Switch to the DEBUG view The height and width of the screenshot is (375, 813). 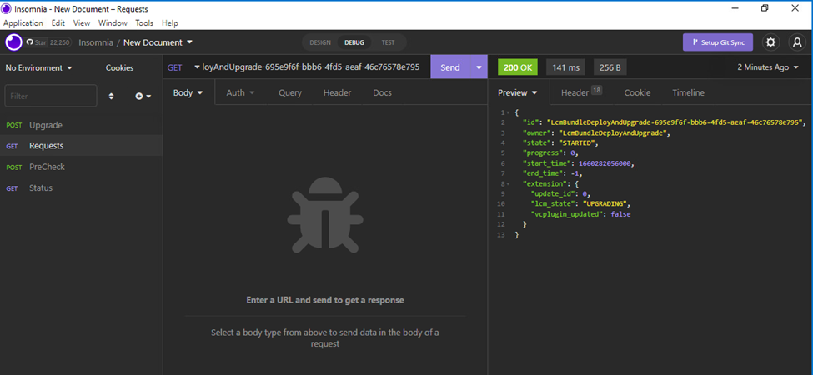pyautogui.click(x=354, y=42)
